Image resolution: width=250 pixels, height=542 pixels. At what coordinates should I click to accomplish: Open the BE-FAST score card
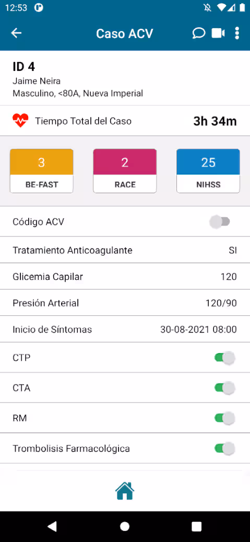click(41, 171)
